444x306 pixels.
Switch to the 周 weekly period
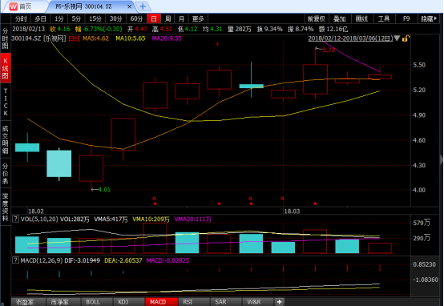pos(168,19)
